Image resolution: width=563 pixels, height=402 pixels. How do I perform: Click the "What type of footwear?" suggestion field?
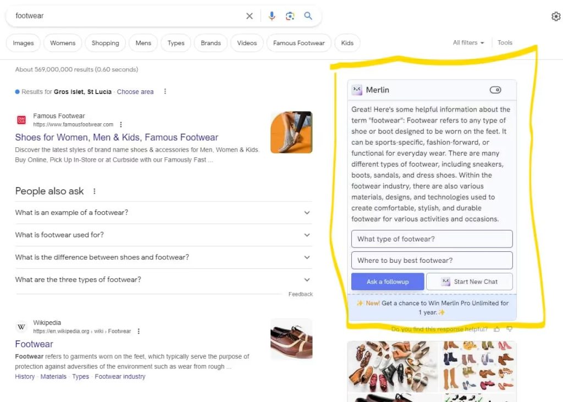point(432,239)
